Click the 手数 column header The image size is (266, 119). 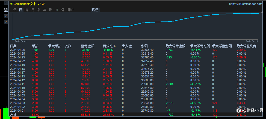[35, 46]
